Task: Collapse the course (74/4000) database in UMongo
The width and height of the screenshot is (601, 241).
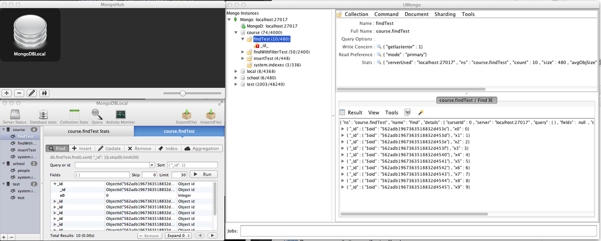Action: pyautogui.click(x=236, y=32)
